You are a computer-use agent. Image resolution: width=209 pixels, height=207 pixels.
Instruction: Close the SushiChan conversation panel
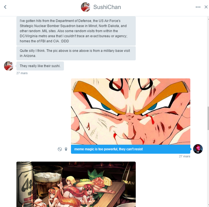click(x=206, y=7)
